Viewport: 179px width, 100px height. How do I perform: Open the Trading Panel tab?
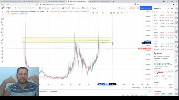[53, 91]
